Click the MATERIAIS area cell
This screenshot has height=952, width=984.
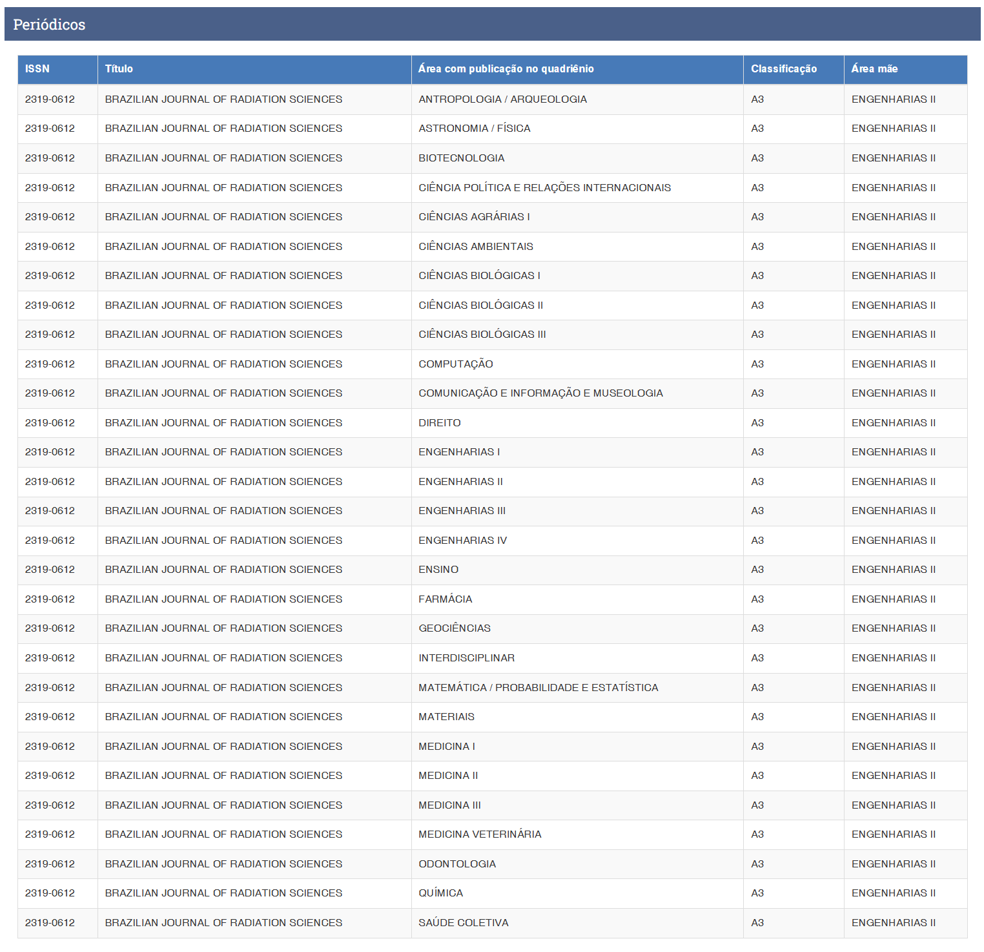pos(446,717)
